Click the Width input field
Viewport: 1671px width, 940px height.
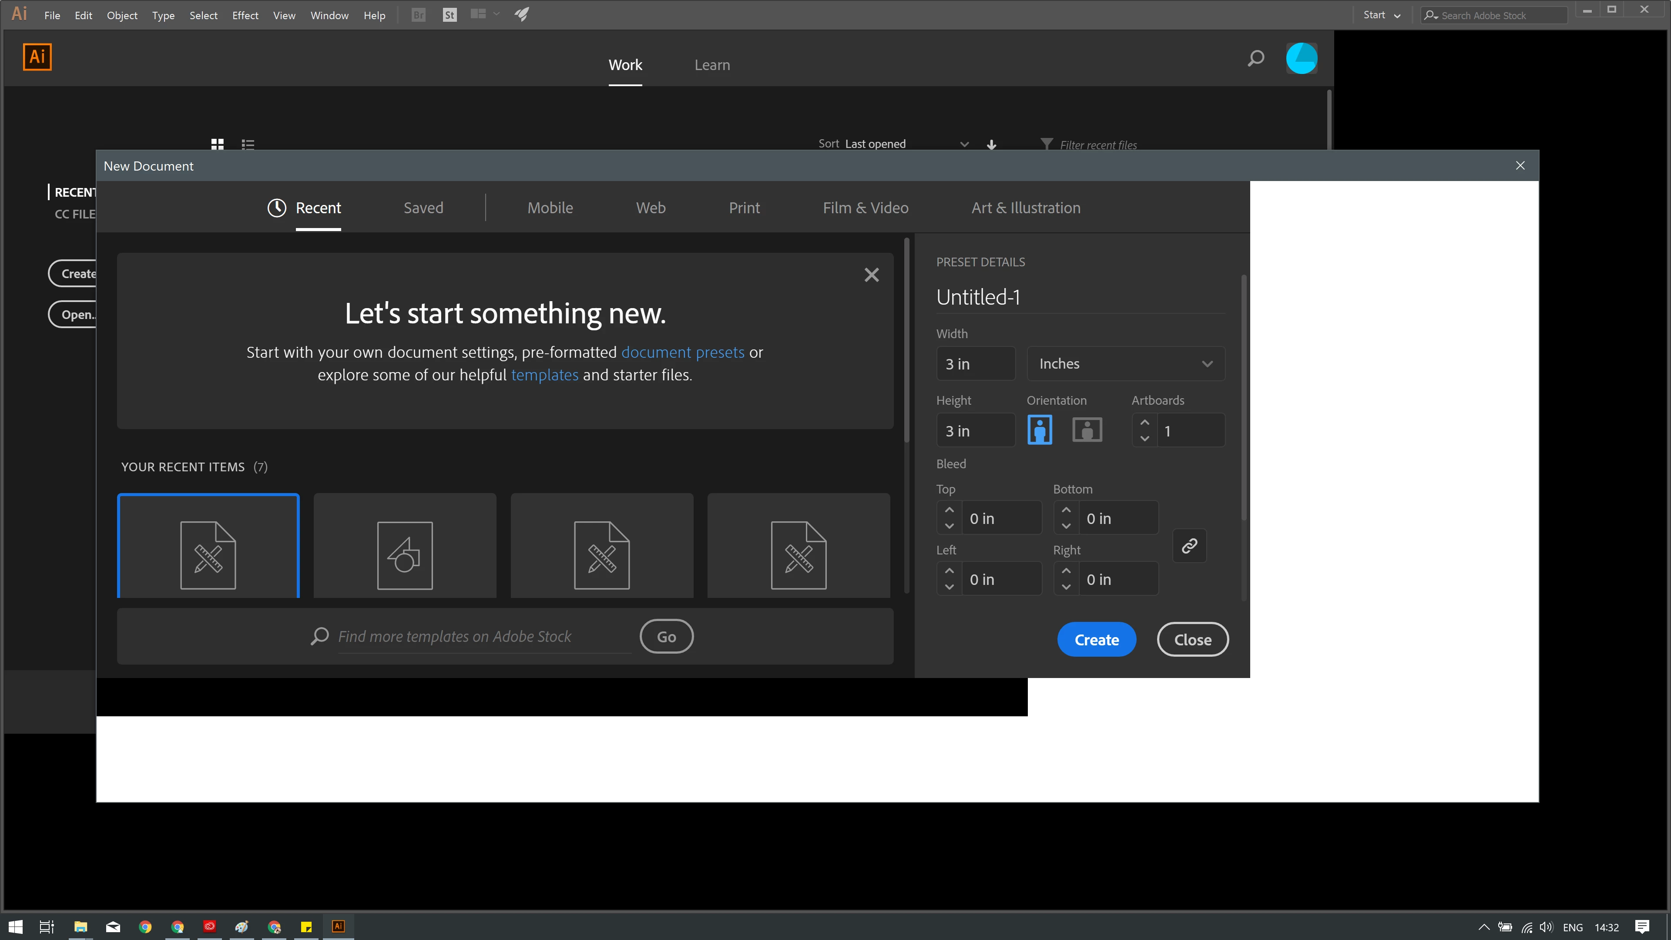pos(975,364)
